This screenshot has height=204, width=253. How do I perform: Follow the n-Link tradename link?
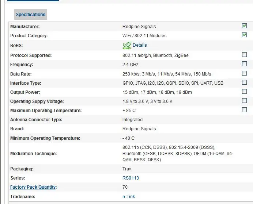[129, 197]
